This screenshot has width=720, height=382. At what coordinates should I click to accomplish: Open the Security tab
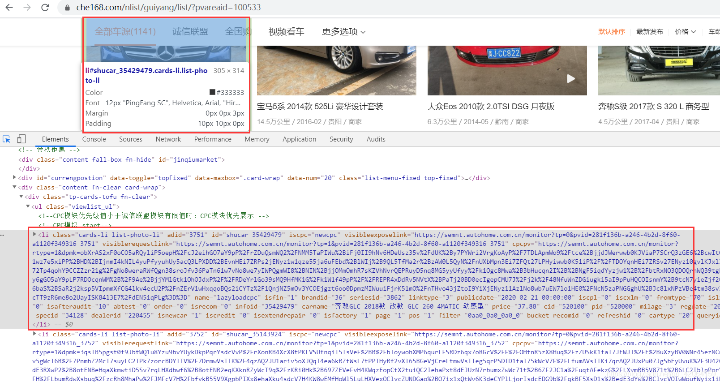[341, 139]
